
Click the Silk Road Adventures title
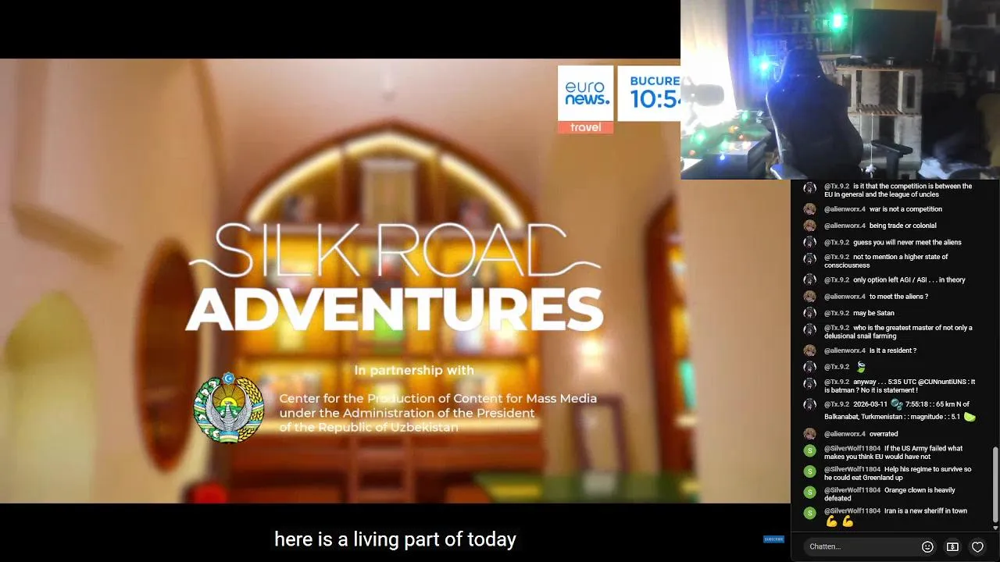tap(395, 278)
